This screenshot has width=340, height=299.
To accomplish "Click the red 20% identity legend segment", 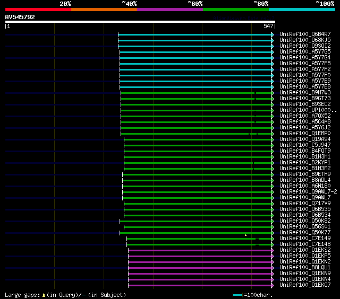I will (38, 10).
